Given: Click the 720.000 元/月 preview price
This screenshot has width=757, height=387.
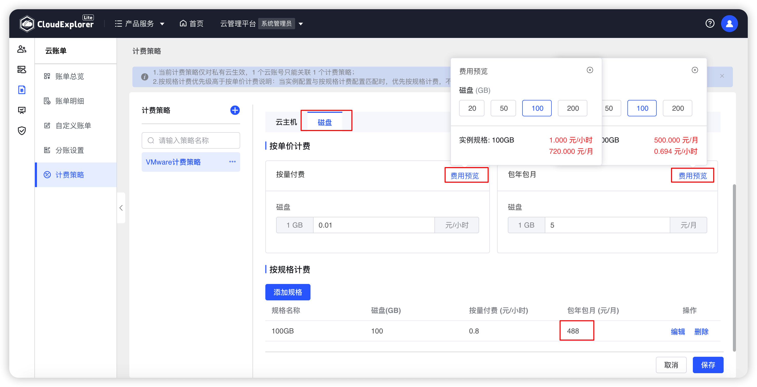Looking at the screenshot, I should [x=571, y=151].
